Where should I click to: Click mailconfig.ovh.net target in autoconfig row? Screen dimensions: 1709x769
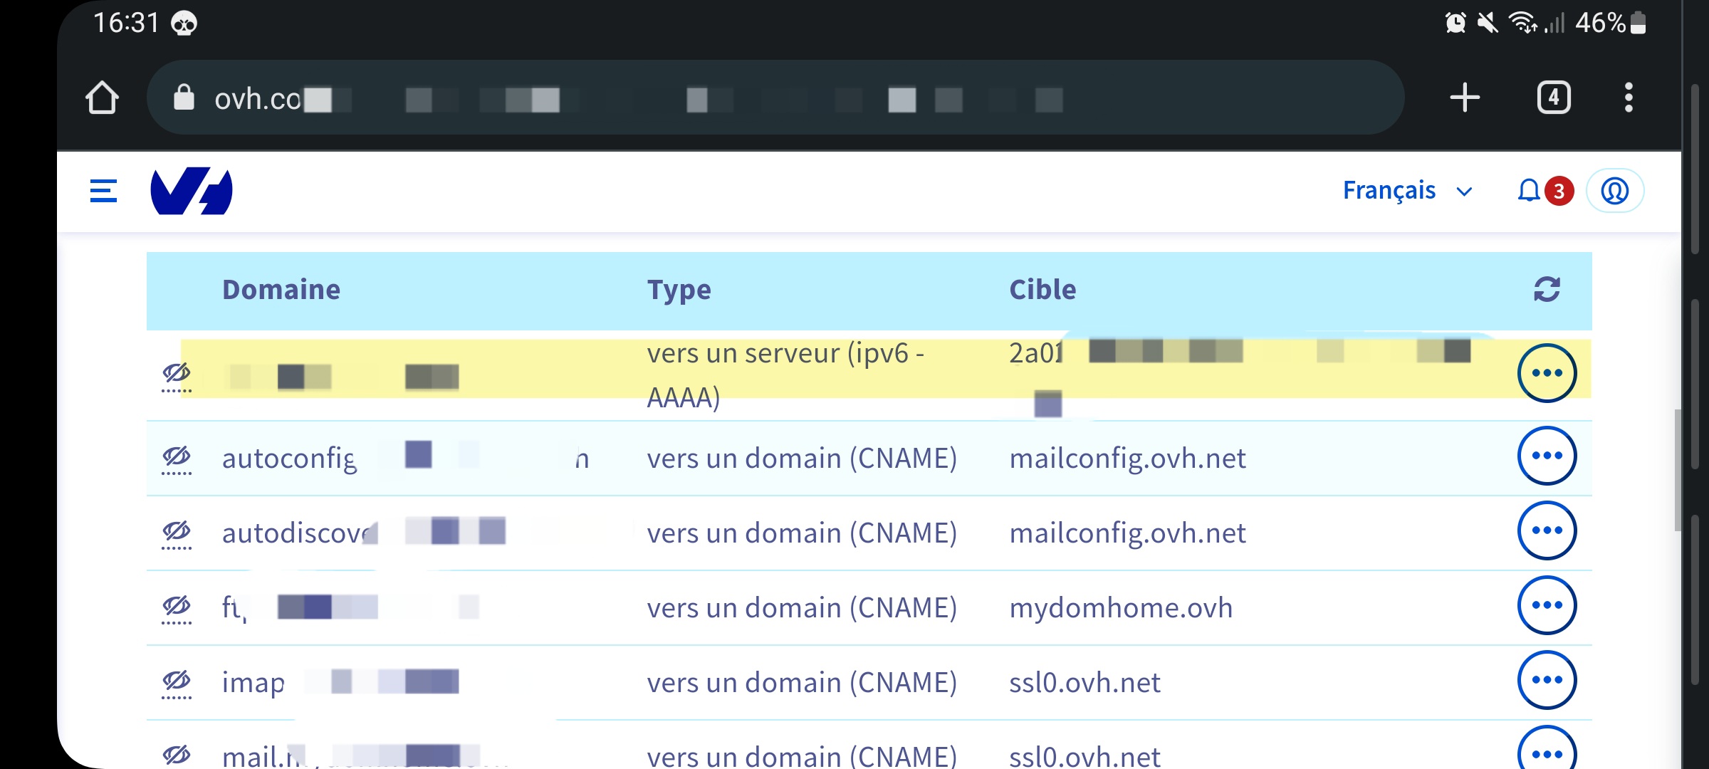(1127, 458)
